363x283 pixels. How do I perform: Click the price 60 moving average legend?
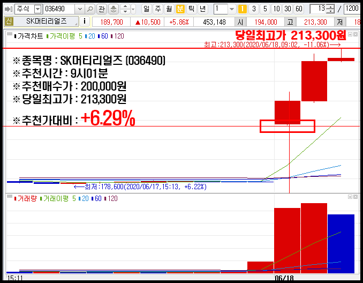pyautogui.click(x=103, y=36)
